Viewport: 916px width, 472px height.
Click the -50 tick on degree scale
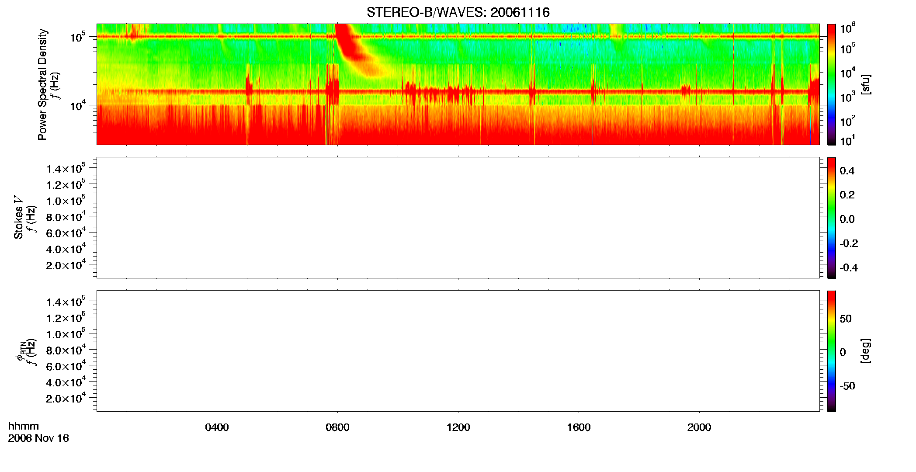(847, 386)
